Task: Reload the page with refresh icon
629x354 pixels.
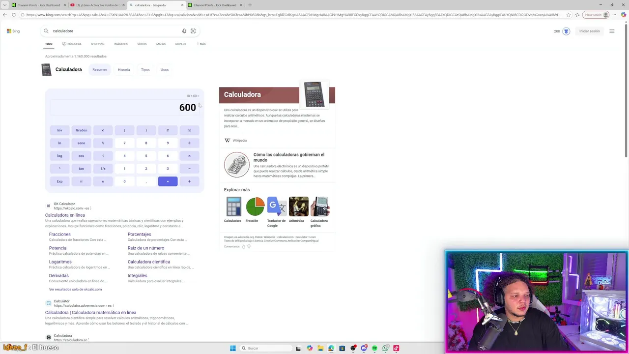Action: tap(14, 15)
